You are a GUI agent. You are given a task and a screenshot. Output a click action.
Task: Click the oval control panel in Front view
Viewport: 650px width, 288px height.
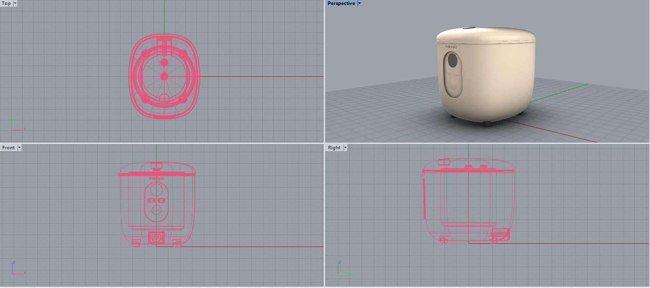pos(156,202)
